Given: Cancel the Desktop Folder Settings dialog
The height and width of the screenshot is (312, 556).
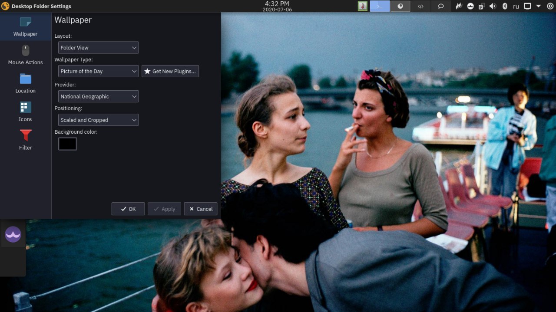Looking at the screenshot, I should [x=201, y=209].
